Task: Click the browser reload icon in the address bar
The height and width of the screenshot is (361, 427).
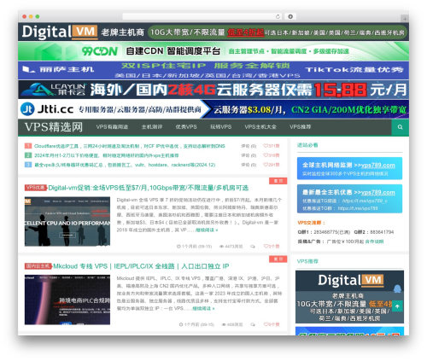Action: [x=278, y=16]
